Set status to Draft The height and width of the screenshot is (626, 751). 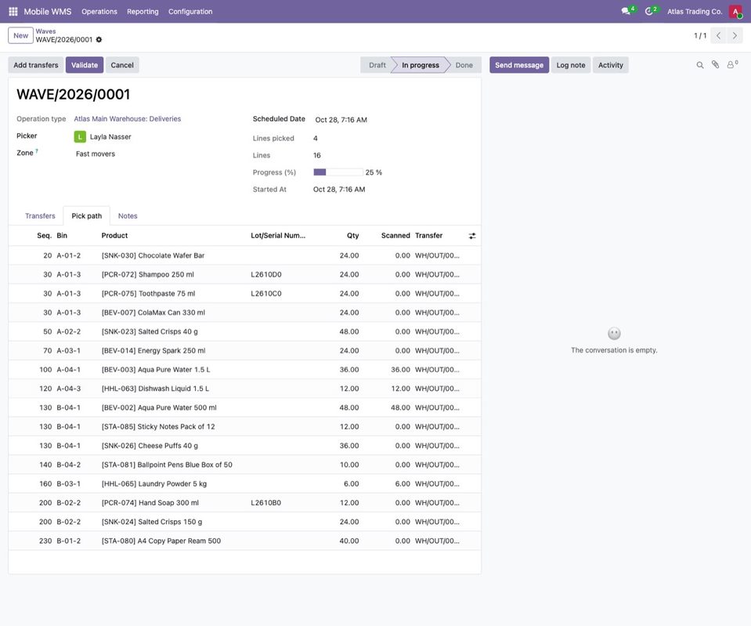tap(377, 65)
